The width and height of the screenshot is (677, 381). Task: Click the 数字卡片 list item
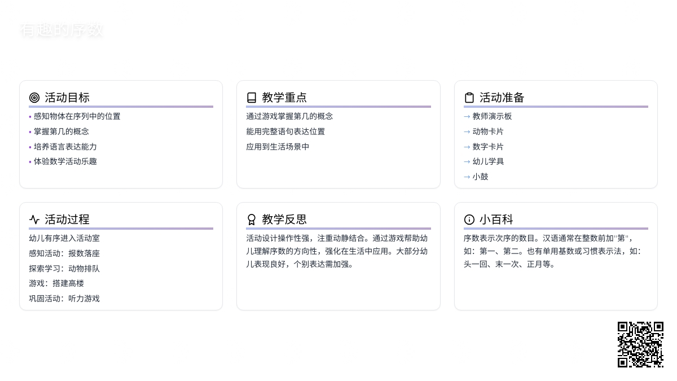(x=488, y=147)
